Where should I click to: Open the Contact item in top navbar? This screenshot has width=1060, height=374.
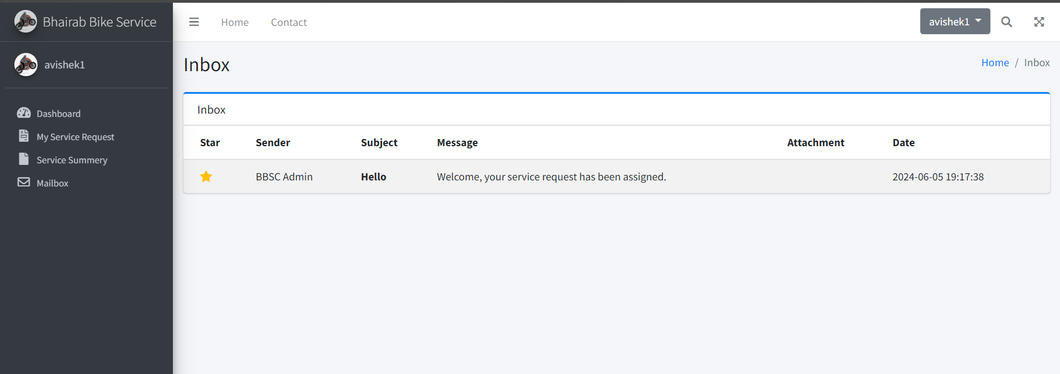coord(289,22)
